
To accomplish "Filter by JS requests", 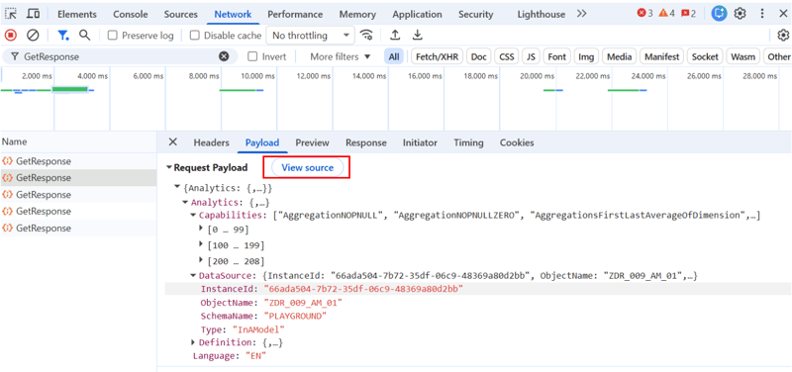I will tap(531, 56).
